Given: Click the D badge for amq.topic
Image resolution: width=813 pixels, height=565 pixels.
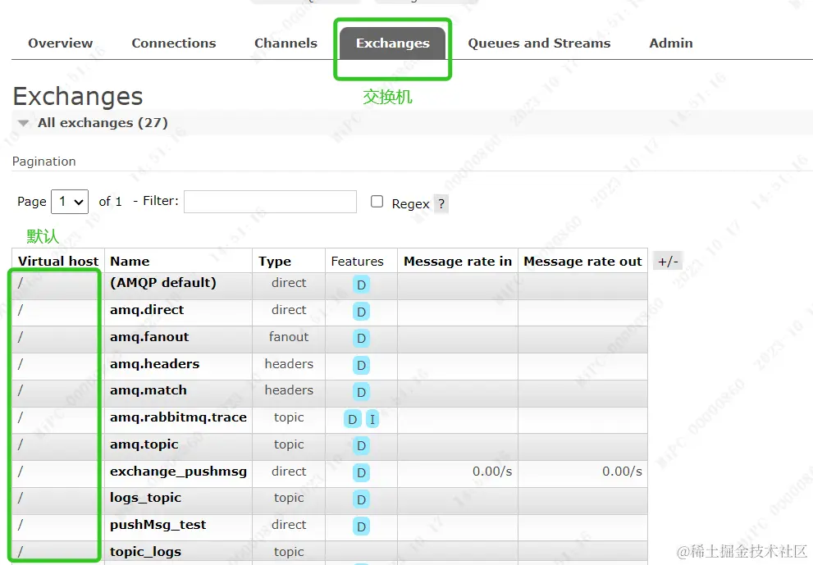Looking at the screenshot, I should [x=362, y=446].
